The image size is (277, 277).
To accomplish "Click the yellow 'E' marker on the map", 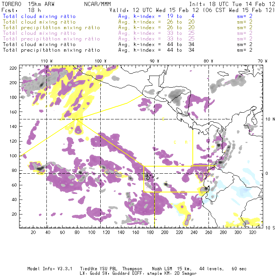I will [x=164, y=119].
